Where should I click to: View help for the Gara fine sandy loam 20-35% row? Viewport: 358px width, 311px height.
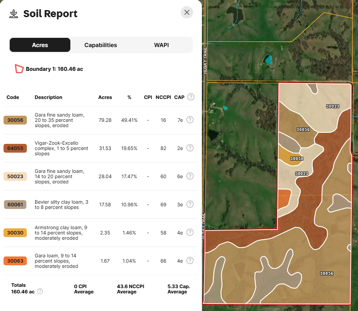[x=190, y=119]
